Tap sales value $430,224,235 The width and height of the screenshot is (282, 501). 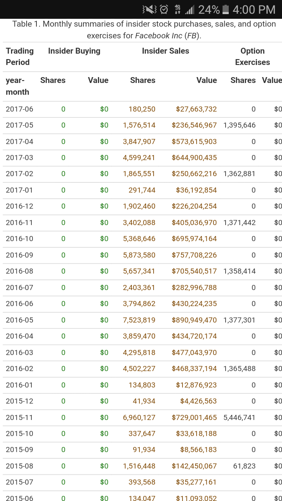tap(194, 304)
